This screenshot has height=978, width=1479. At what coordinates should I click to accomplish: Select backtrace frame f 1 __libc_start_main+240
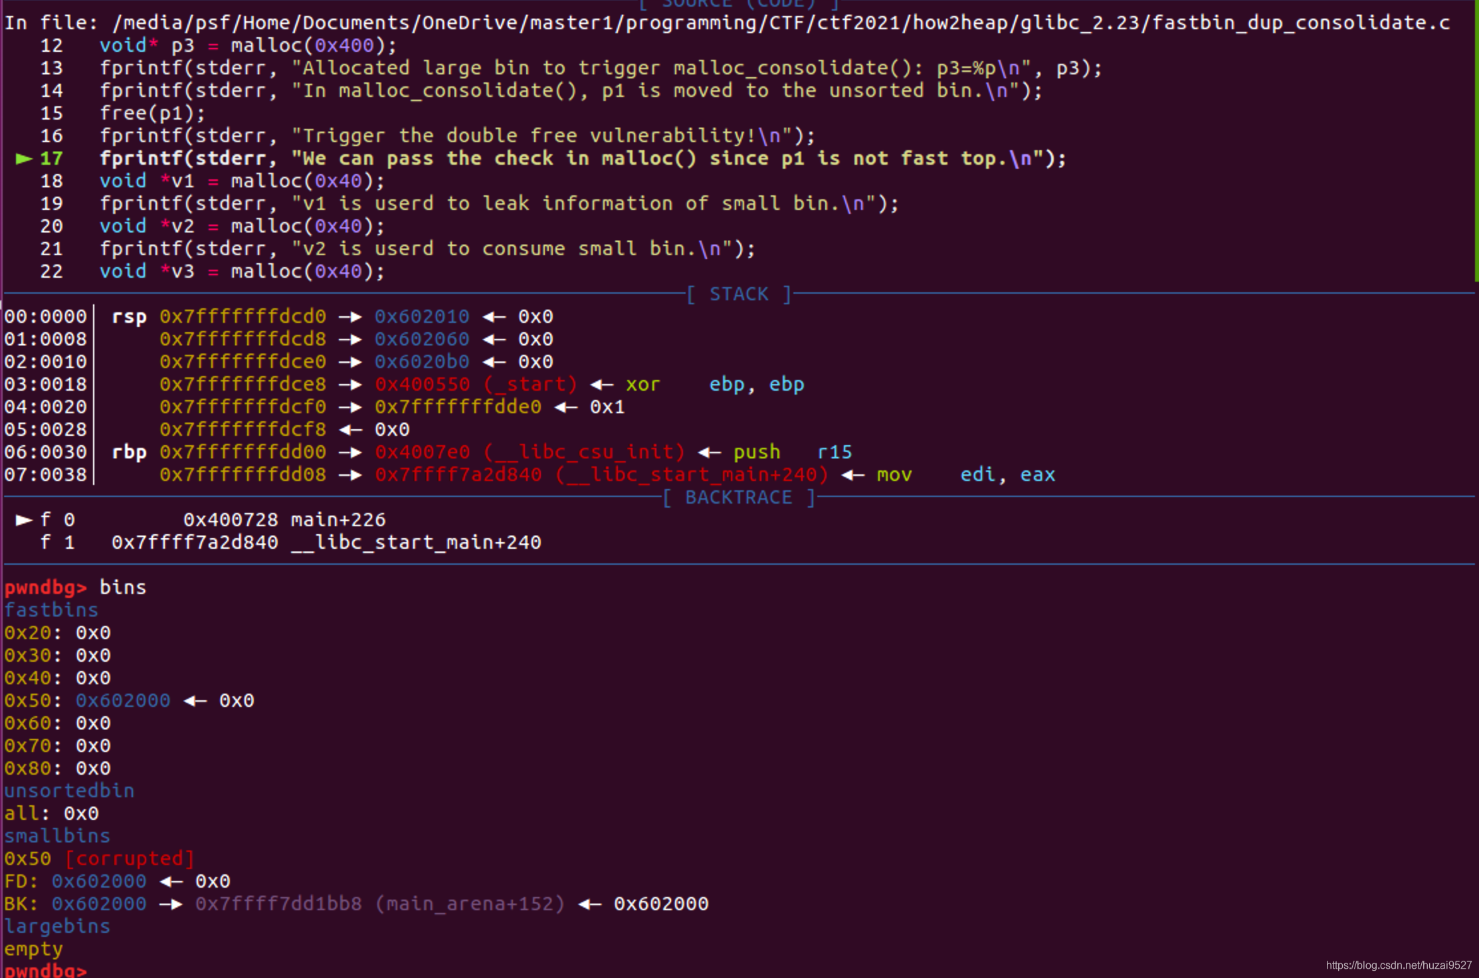point(290,543)
